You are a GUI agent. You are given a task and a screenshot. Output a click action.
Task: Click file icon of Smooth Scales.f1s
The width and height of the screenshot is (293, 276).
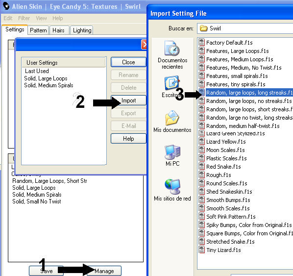point(201,208)
